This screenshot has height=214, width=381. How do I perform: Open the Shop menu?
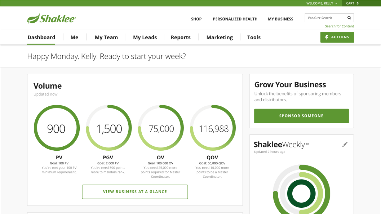tap(196, 19)
